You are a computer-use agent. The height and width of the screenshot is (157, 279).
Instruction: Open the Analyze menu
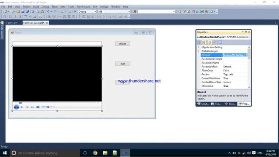tap(104, 7)
